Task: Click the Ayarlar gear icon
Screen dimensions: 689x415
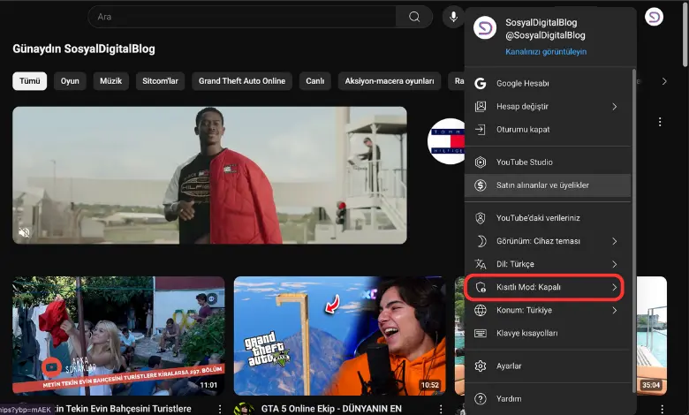Action: click(481, 366)
